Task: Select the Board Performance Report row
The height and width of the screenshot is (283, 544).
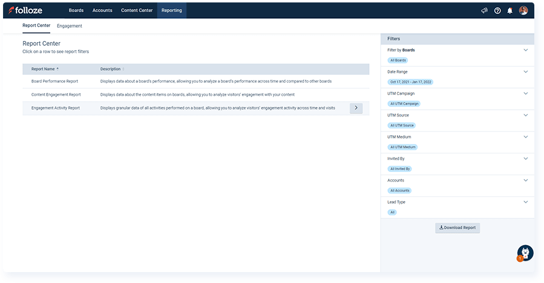Action: [54, 81]
